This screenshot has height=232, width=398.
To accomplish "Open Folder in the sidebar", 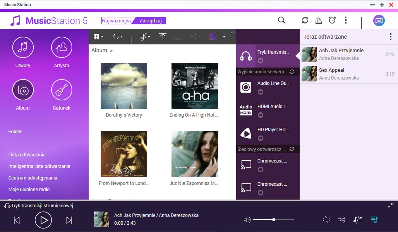I will [15, 132].
